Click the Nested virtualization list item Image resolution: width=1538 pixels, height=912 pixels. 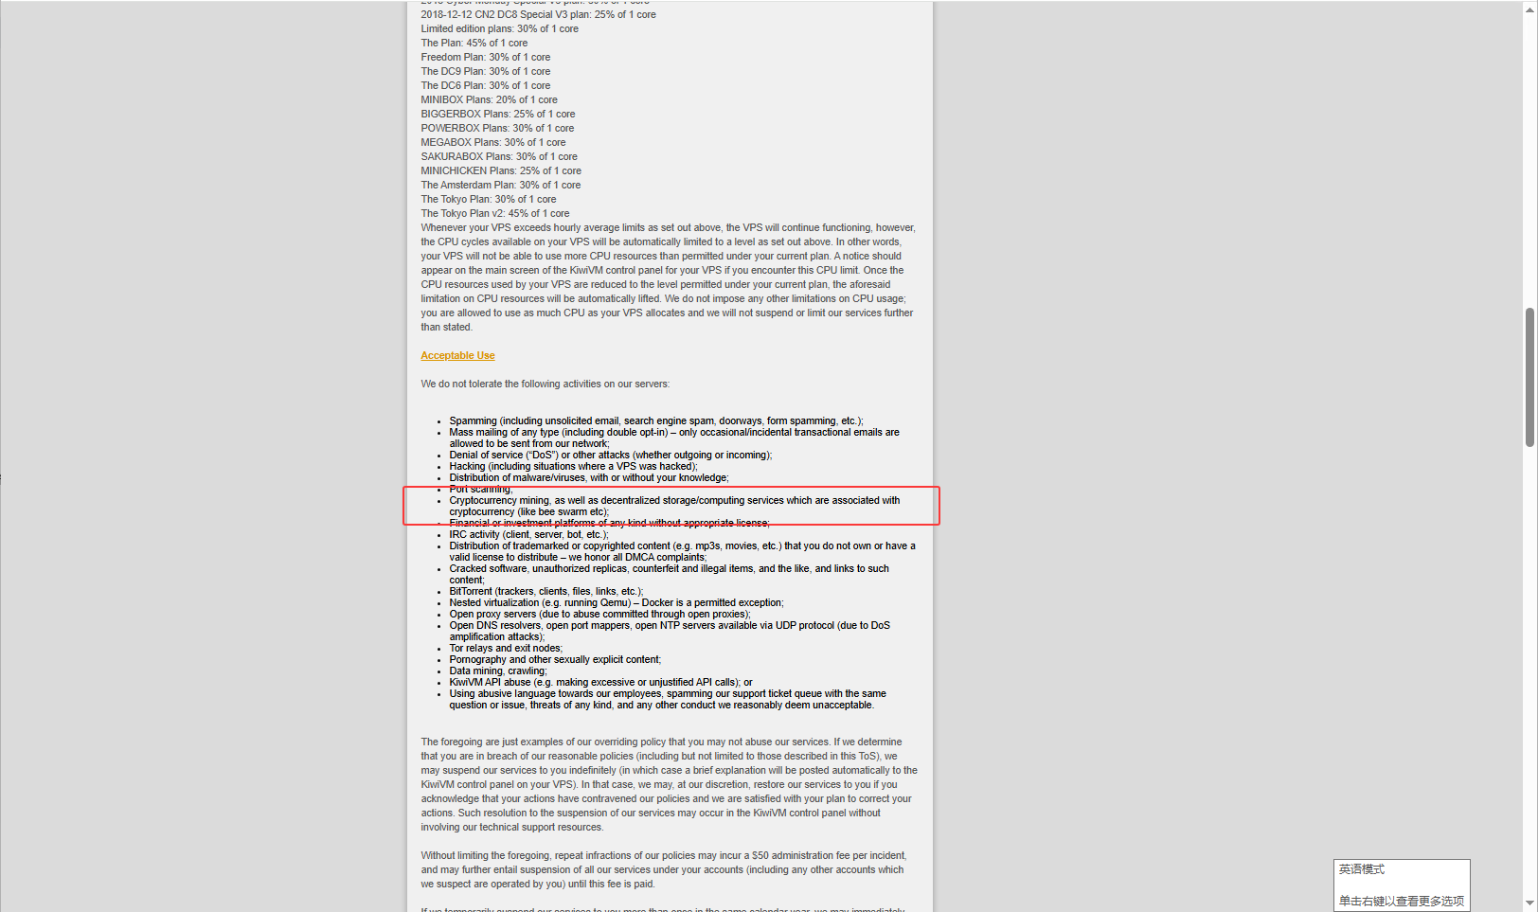click(x=617, y=602)
